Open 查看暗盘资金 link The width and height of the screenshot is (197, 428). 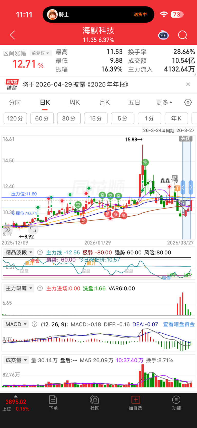(x=179, y=324)
